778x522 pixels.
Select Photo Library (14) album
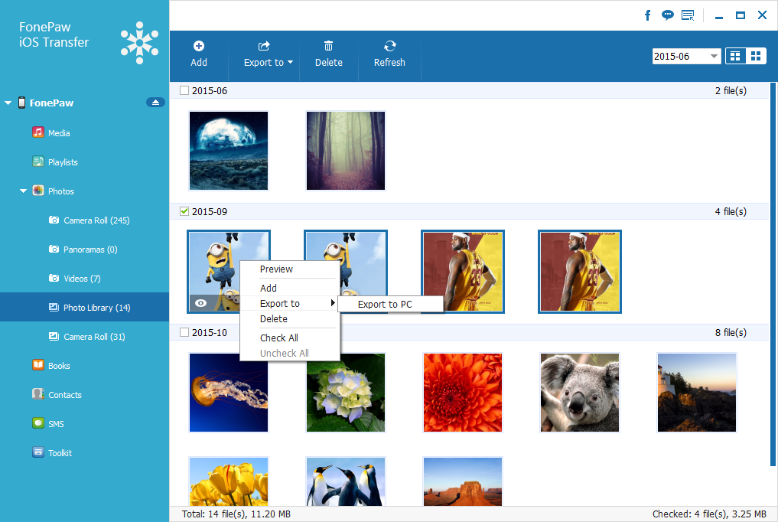tap(84, 307)
